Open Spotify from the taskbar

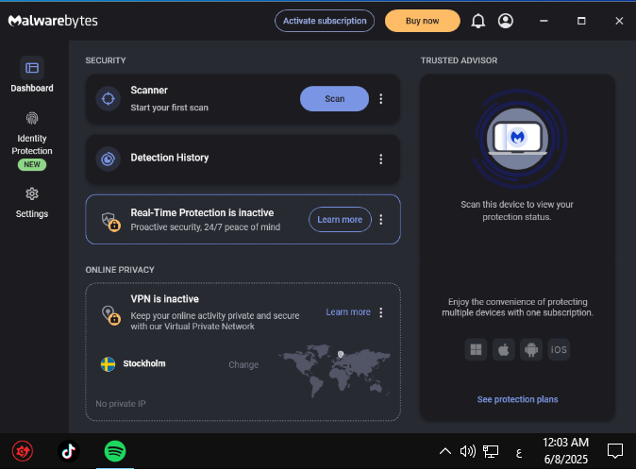point(115,451)
